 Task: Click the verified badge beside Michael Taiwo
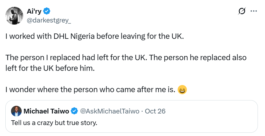[74, 111]
